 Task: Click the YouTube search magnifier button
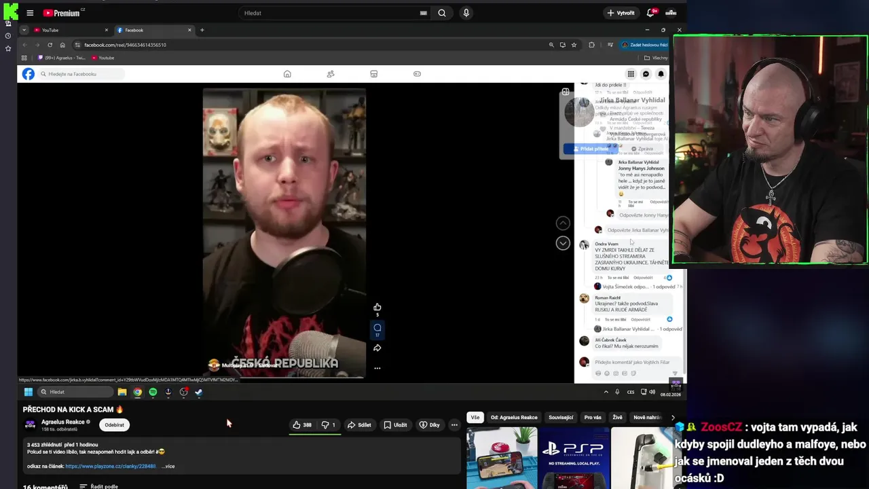click(442, 13)
